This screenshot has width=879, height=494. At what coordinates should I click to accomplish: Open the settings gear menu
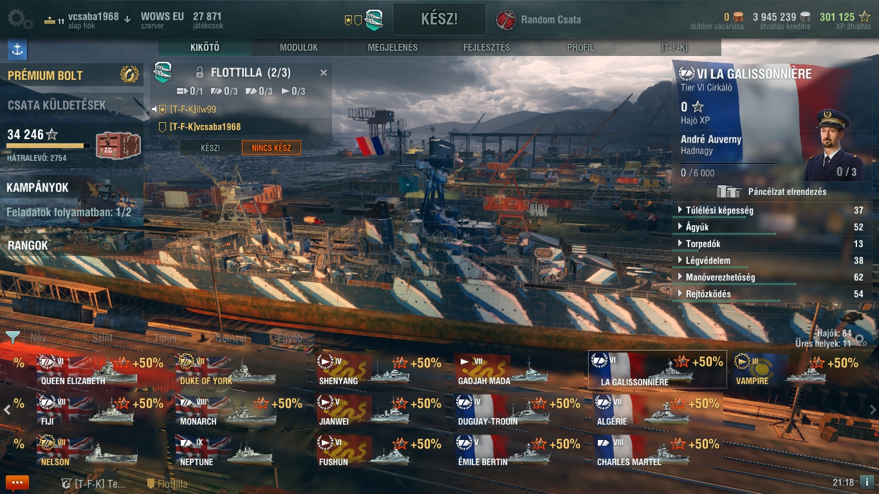pyautogui.click(x=20, y=18)
